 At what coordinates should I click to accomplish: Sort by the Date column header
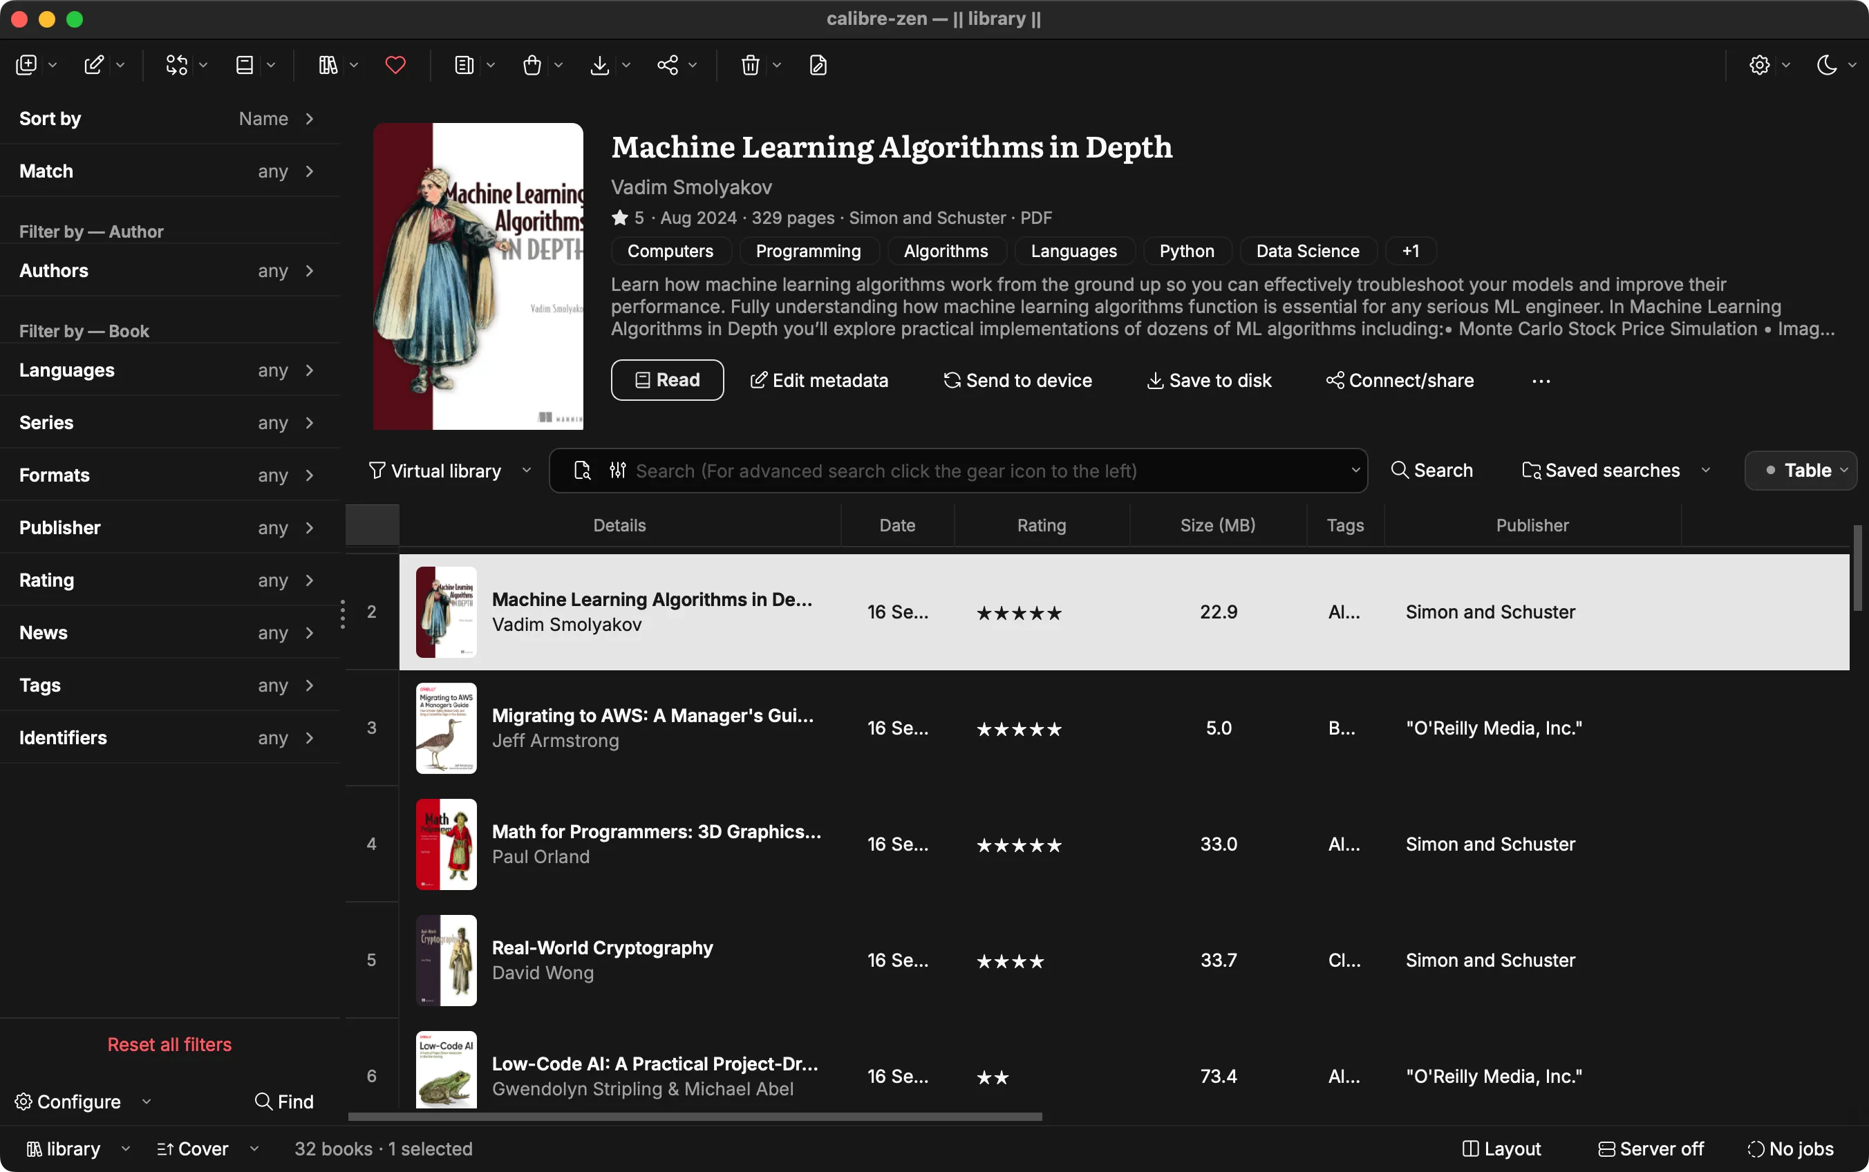click(897, 526)
